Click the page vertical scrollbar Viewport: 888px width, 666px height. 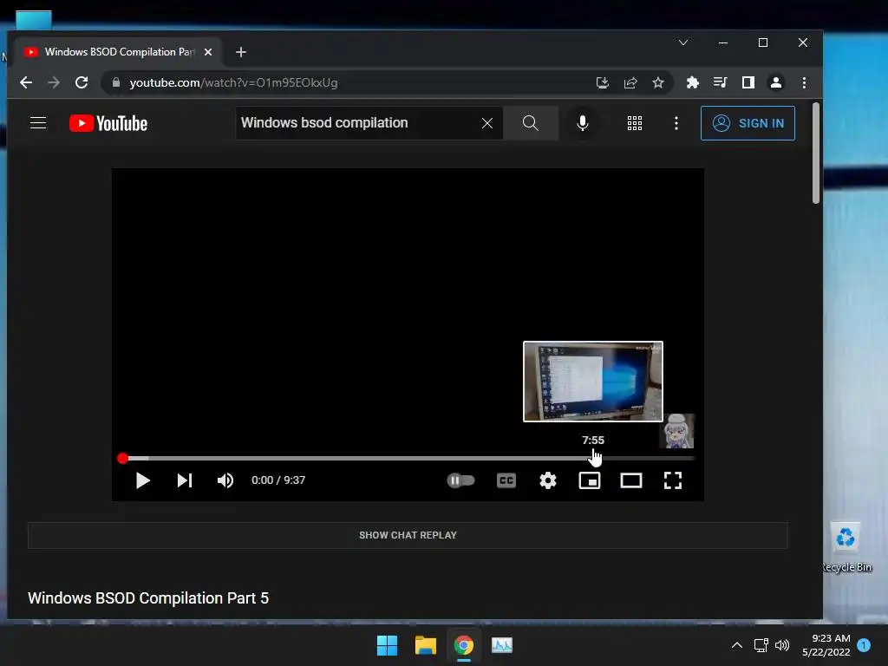(815, 153)
